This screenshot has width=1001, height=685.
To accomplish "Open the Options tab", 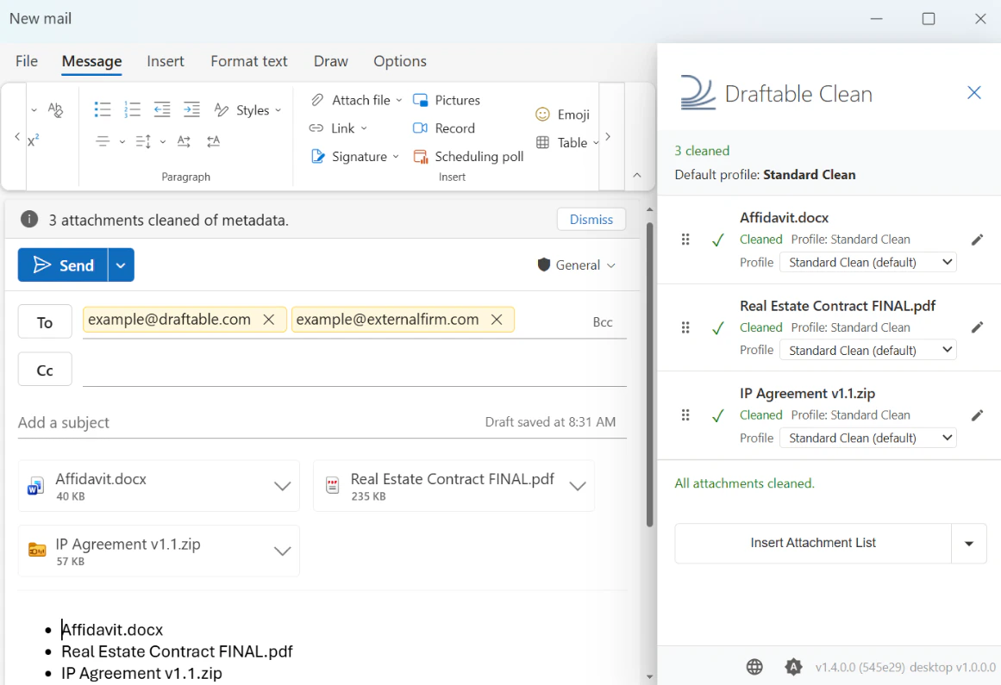I will point(400,61).
